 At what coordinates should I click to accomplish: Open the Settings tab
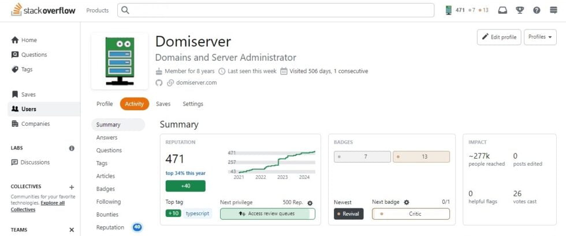tap(193, 104)
